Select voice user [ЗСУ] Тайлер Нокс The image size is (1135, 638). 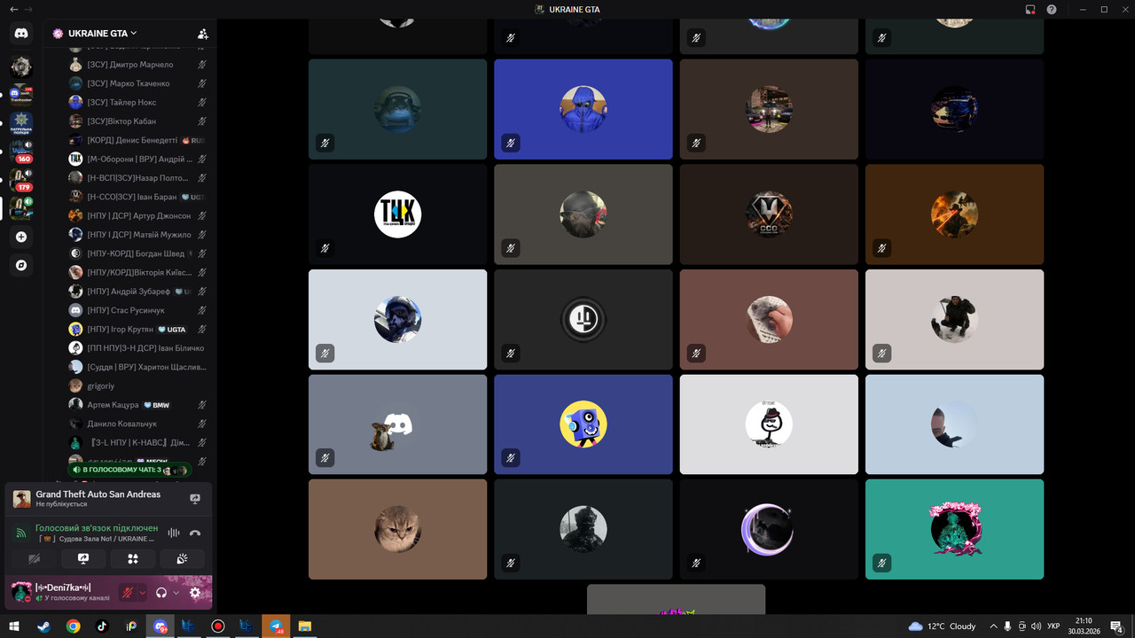click(x=137, y=102)
